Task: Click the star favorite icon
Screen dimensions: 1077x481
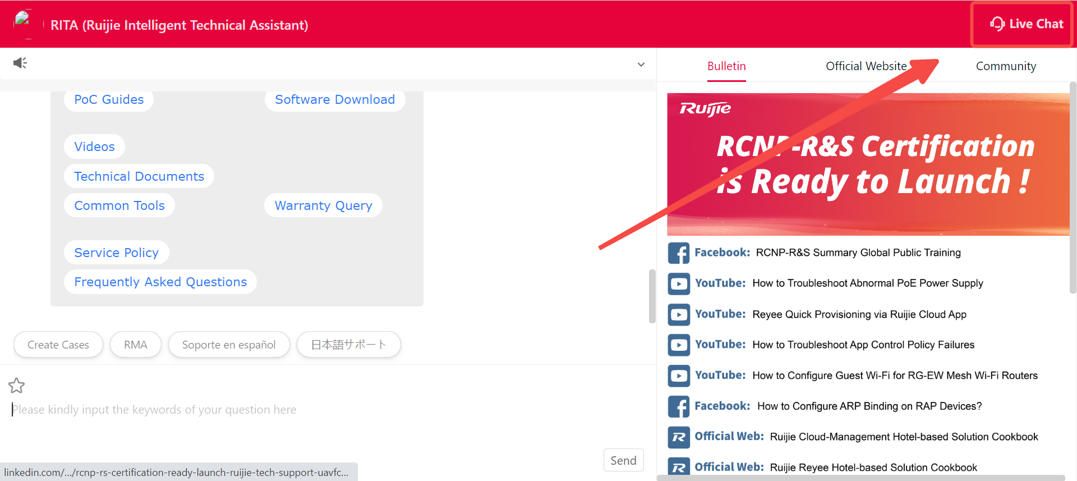Action: tap(17, 386)
